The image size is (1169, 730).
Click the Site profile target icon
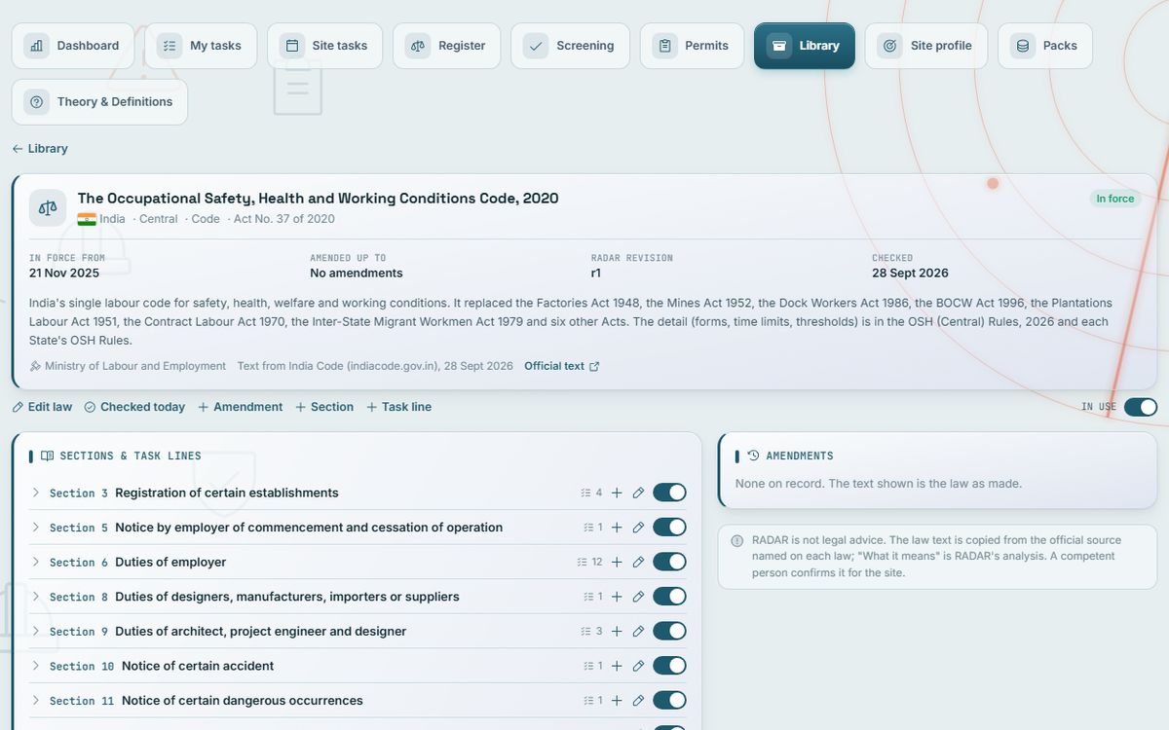[889, 46]
